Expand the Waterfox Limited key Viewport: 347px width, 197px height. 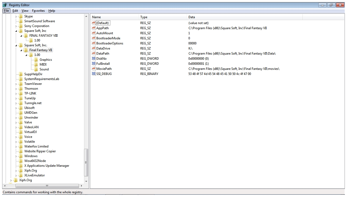tap(16, 147)
